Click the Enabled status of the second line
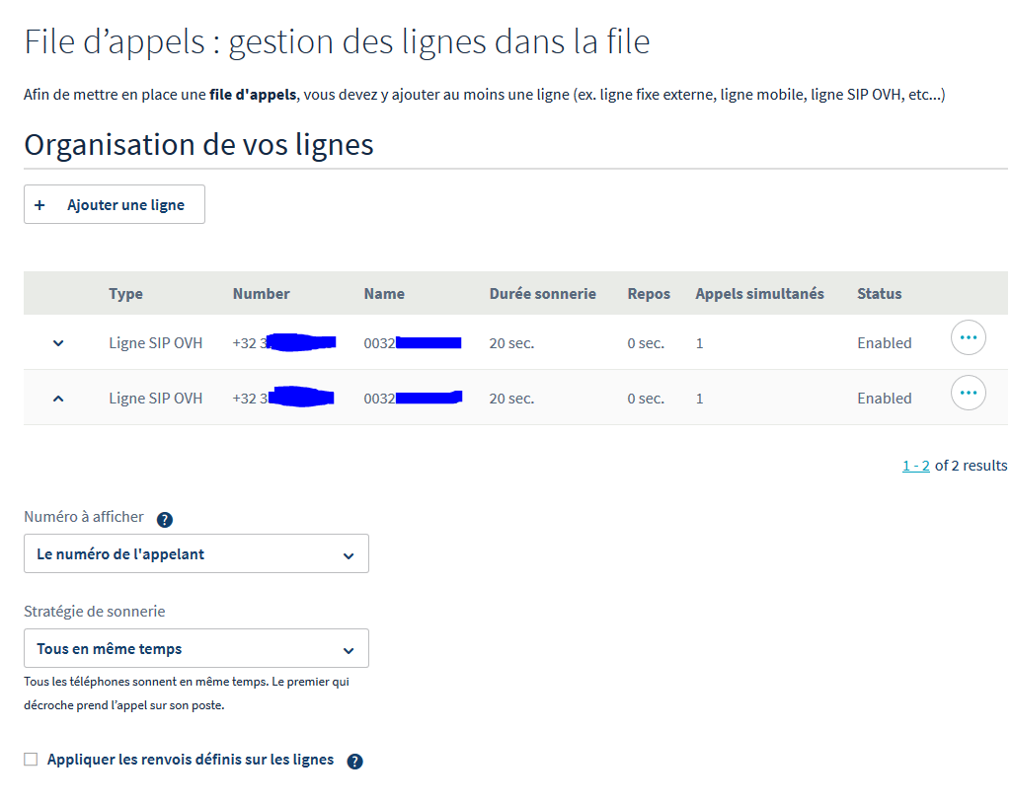The height and width of the screenshot is (803, 1011). 884,399
